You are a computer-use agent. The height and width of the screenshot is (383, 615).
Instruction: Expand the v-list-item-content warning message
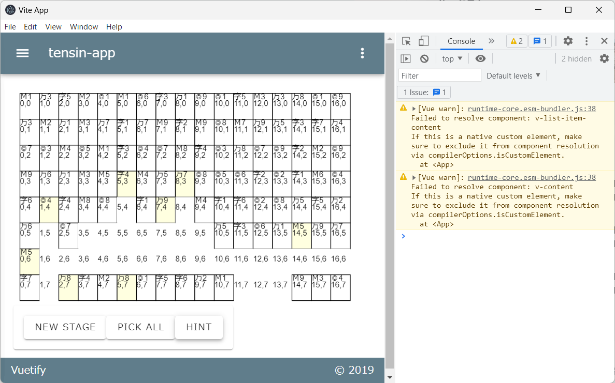414,109
